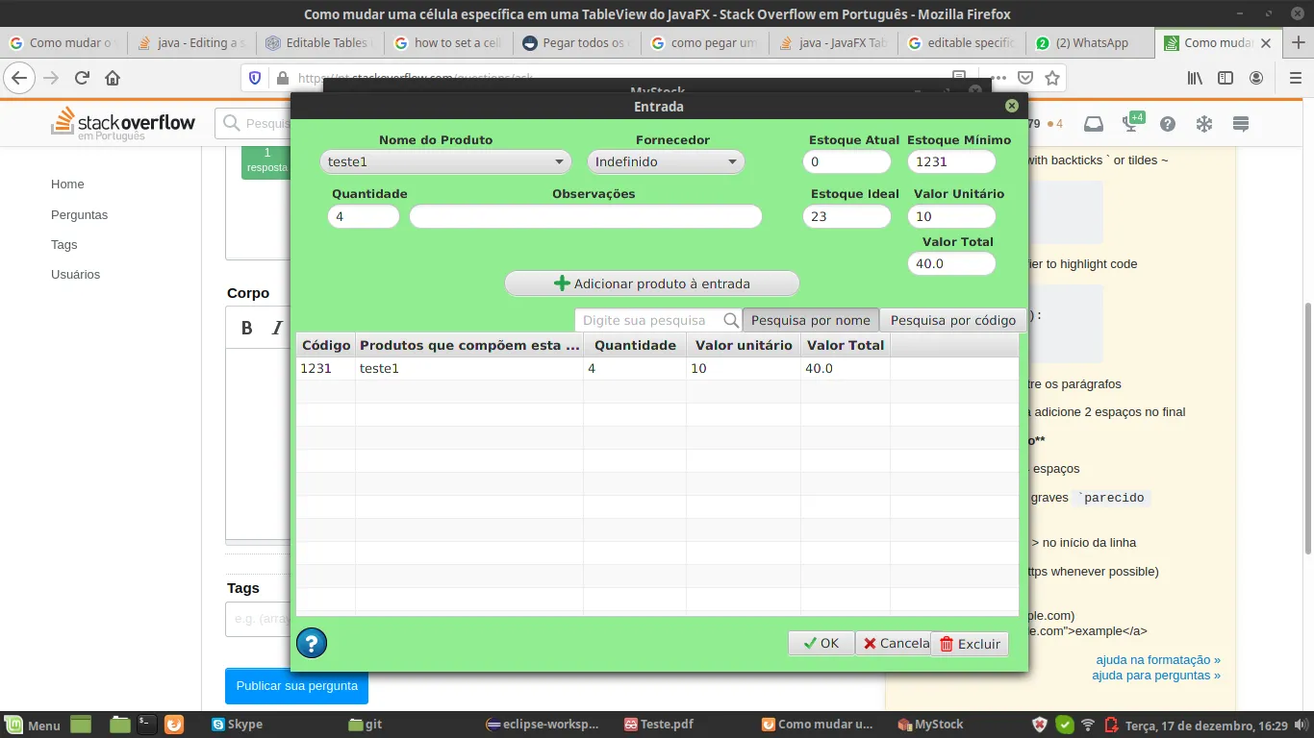Confirm with the OK button
Image resolution: width=1314 pixels, height=738 pixels.
click(821, 644)
